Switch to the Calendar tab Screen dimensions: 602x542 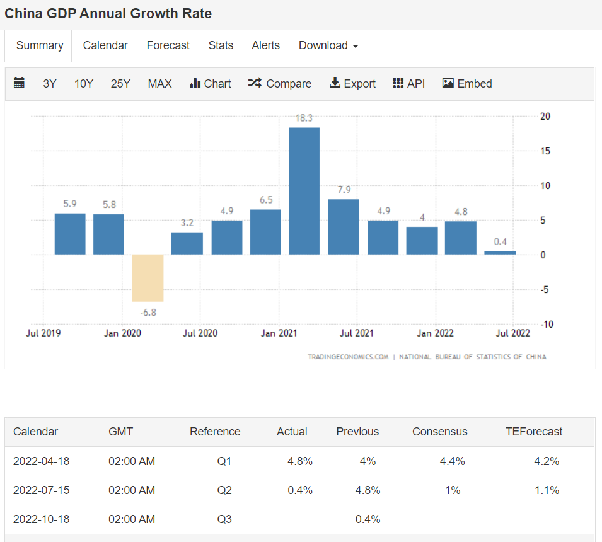click(x=105, y=45)
